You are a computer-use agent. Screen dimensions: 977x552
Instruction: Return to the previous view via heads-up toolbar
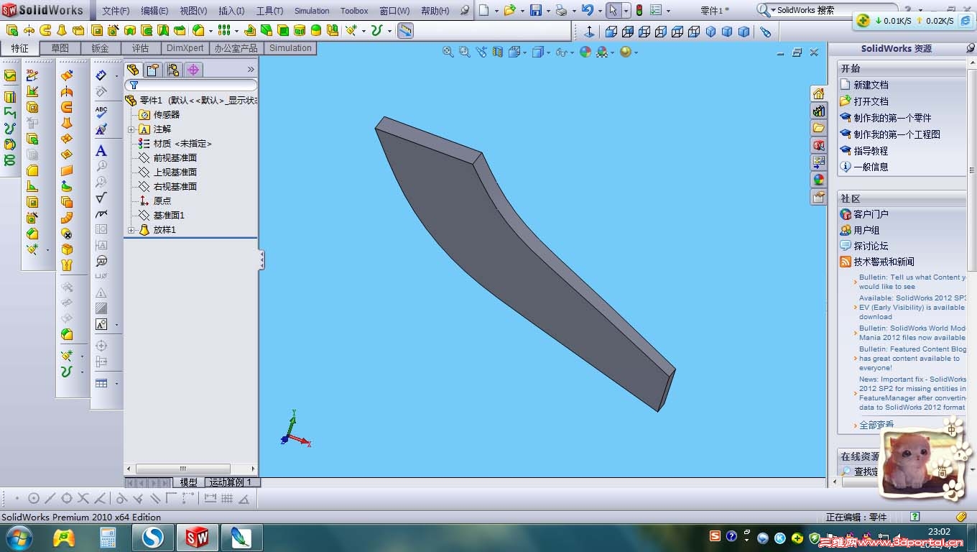click(481, 52)
